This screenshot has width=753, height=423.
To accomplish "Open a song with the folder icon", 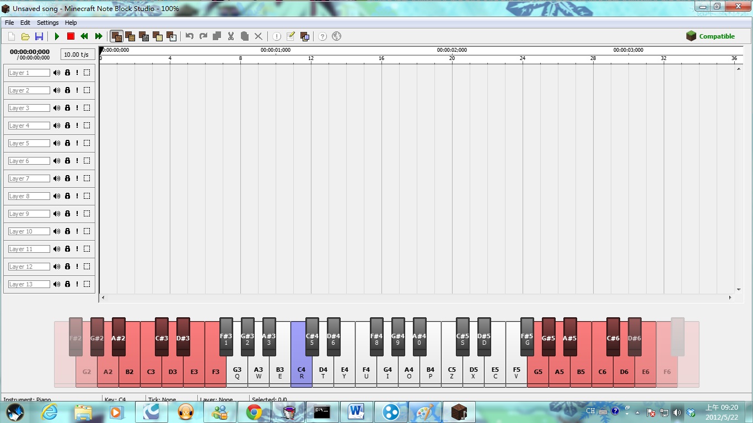I will tap(25, 36).
